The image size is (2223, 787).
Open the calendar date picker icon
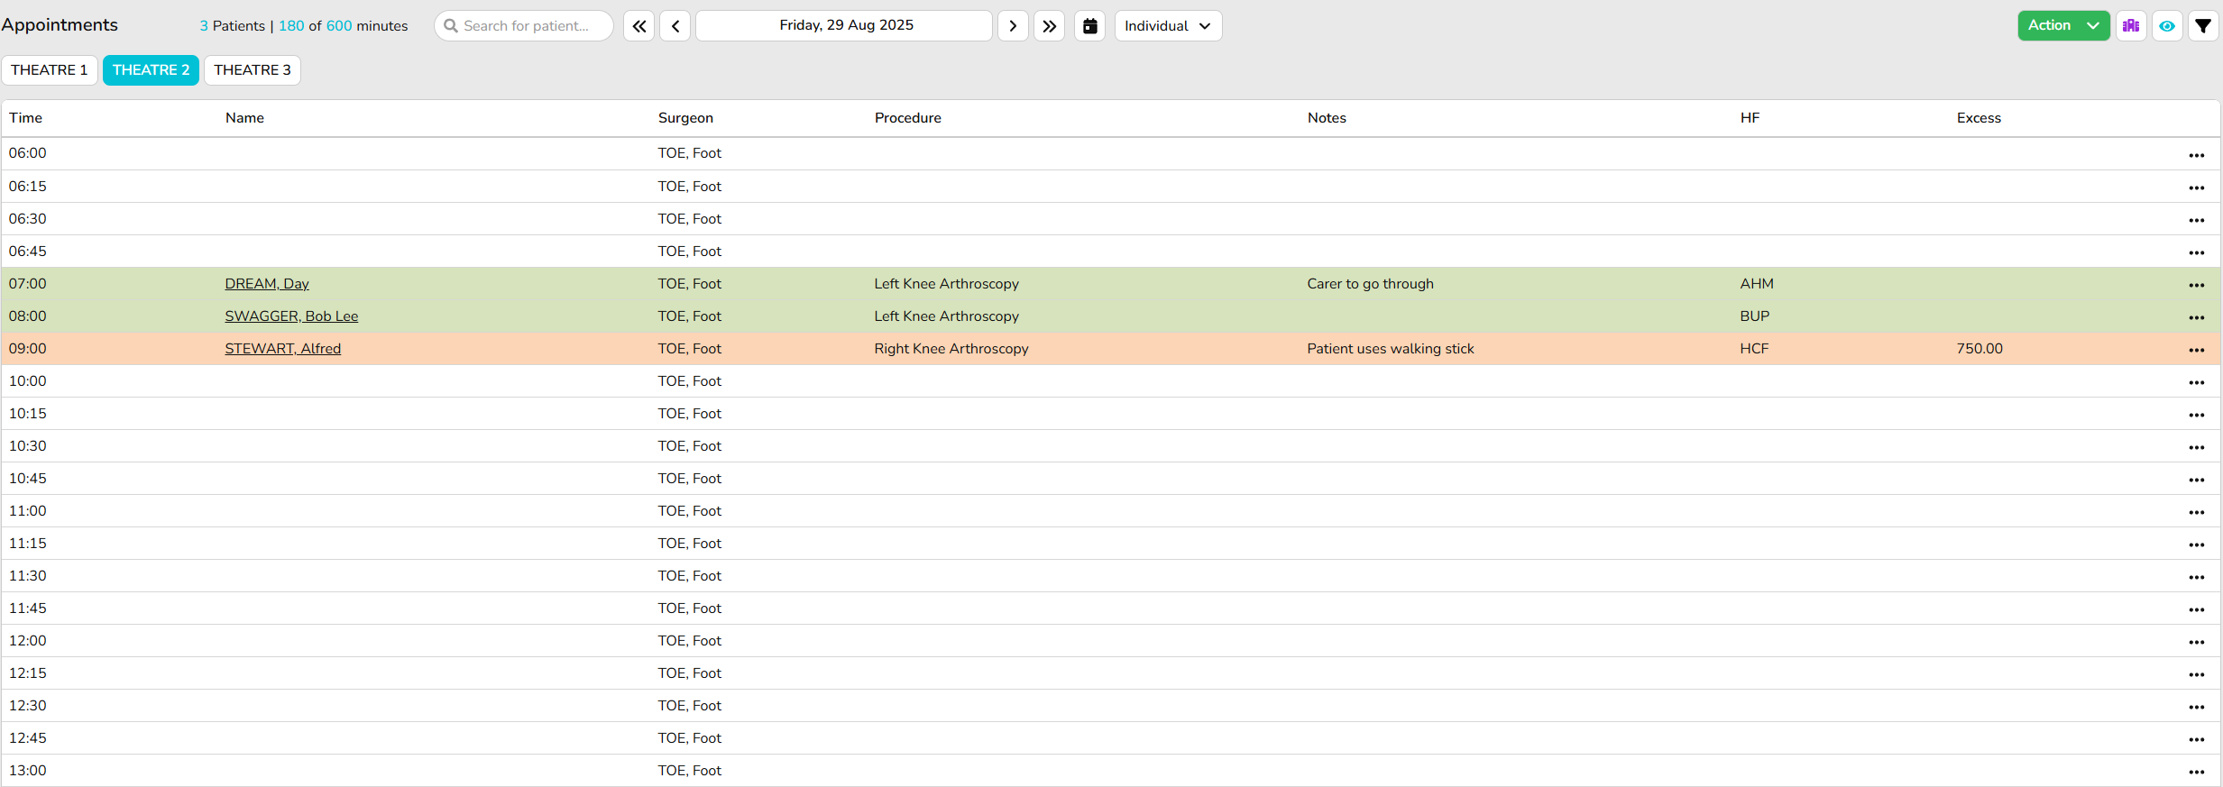coord(1089,26)
